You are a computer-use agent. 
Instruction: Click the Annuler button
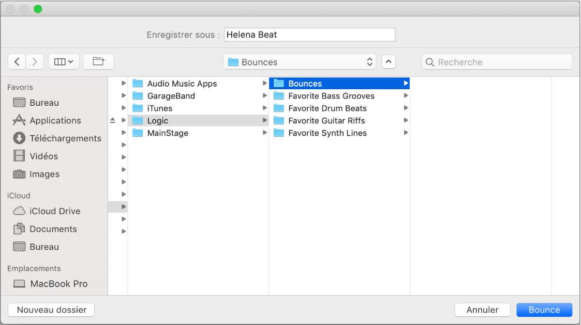[x=482, y=310]
